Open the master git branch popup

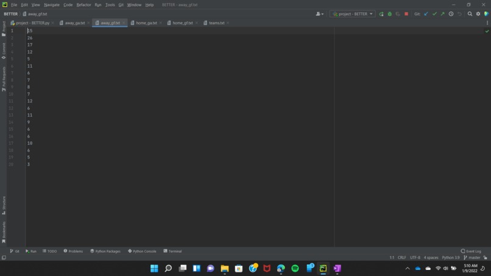point(472,258)
